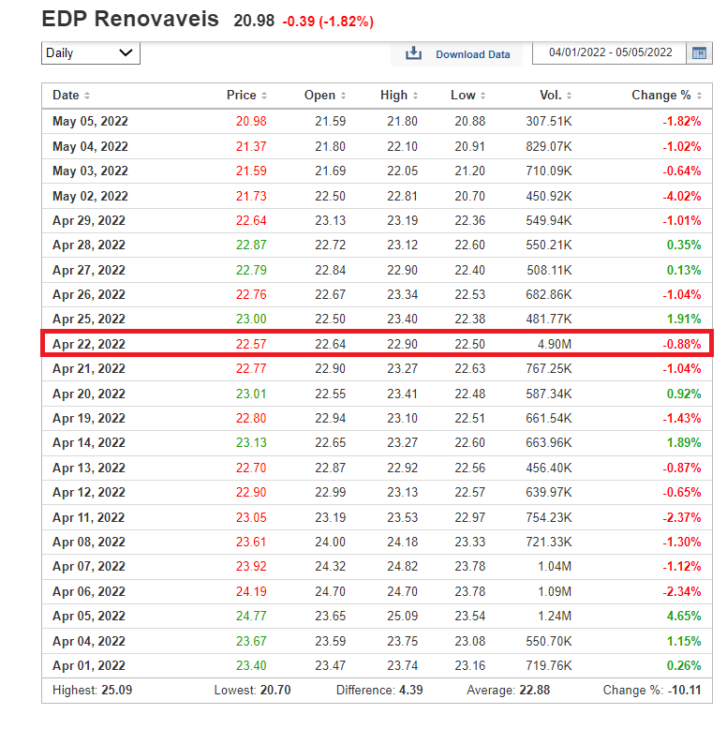Click the volume 682.86K for Apr 26

pyautogui.click(x=548, y=295)
